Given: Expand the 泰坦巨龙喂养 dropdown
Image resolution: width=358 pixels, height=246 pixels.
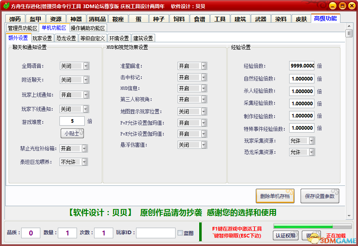Looking at the screenshot, I should click(x=84, y=162).
